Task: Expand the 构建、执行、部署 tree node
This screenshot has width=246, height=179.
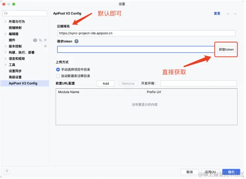Action: pos(6,53)
